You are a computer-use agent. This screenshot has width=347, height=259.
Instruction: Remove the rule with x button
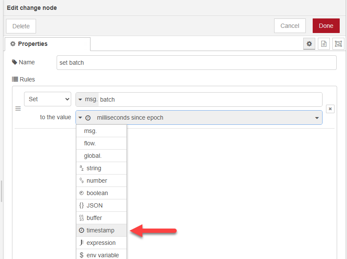click(x=330, y=109)
